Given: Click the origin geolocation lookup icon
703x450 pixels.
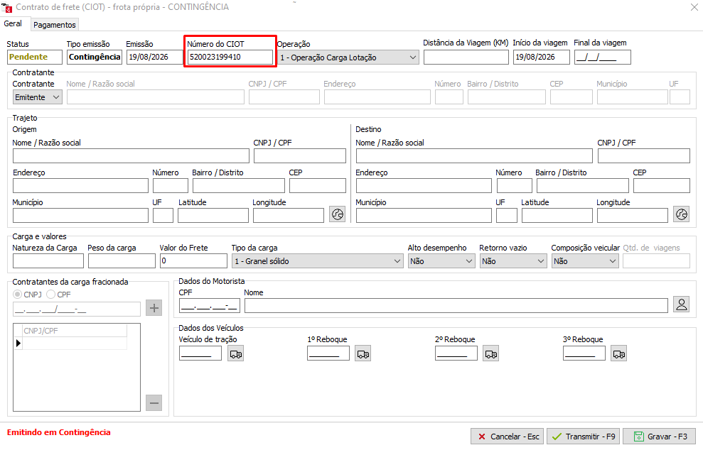Looking at the screenshot, I should click(x=337, y=214).
